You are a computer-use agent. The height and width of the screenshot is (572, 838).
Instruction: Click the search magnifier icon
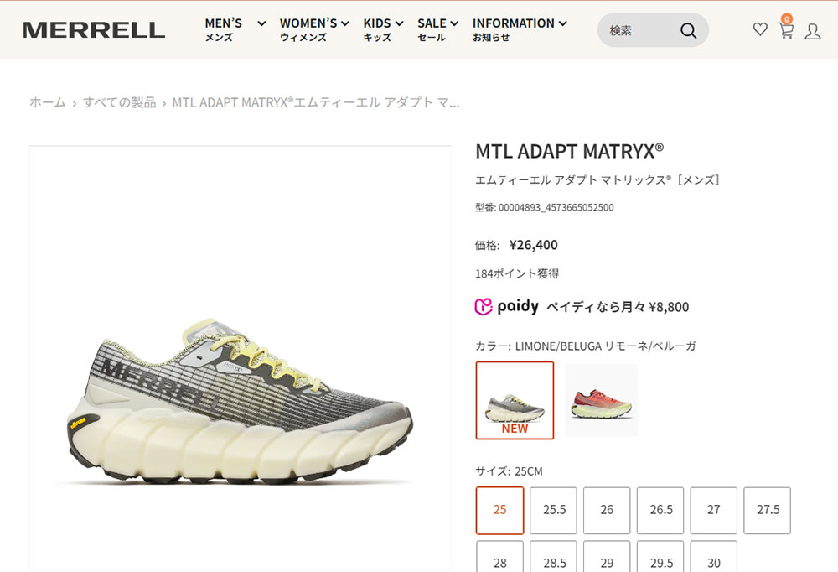[688, 30]
